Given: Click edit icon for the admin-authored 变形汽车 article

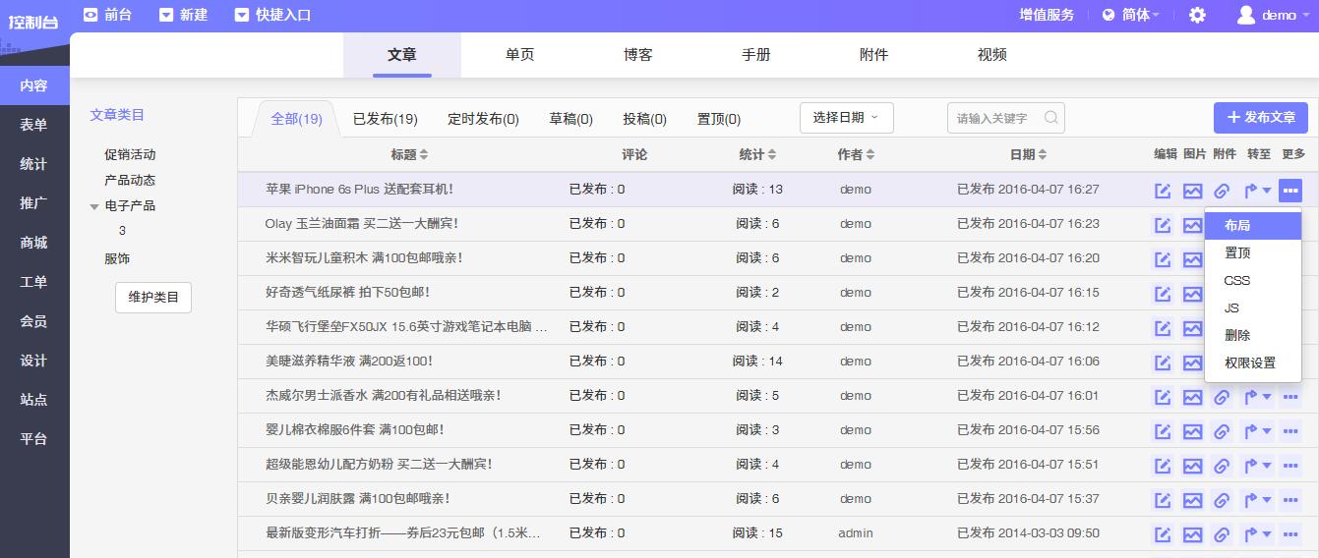Looking at the screenshot, I should 1163,534.
